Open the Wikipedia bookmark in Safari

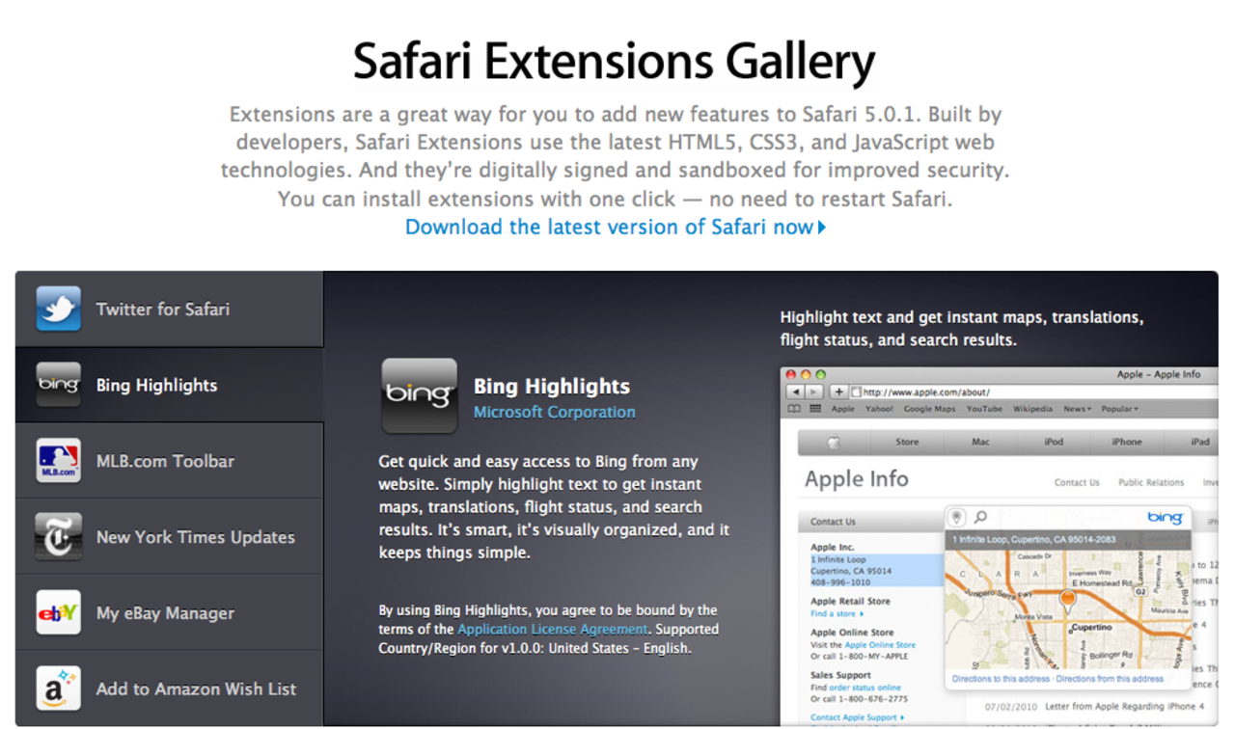tap(1032, 408)
